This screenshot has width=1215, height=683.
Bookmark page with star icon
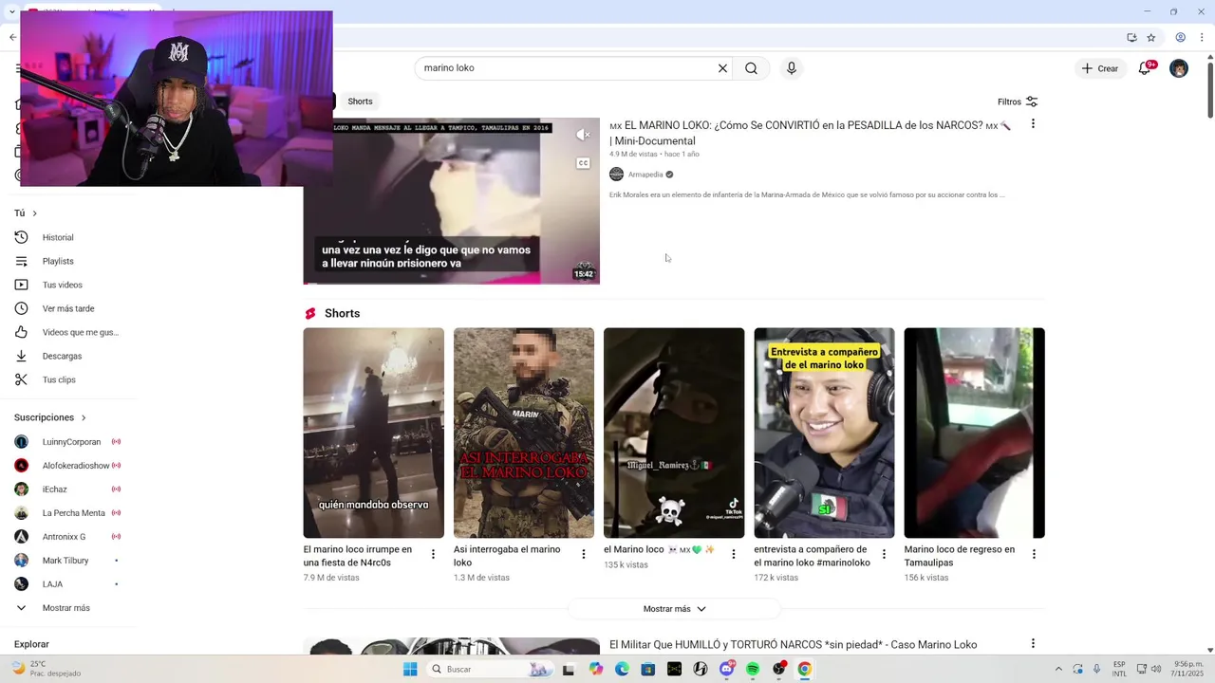1151,38
